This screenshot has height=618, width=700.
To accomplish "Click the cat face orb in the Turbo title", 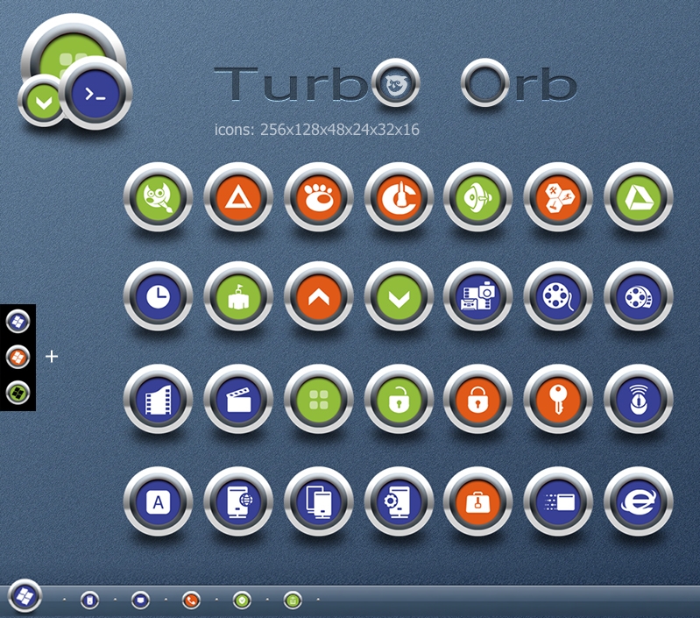I will point(395,82).
